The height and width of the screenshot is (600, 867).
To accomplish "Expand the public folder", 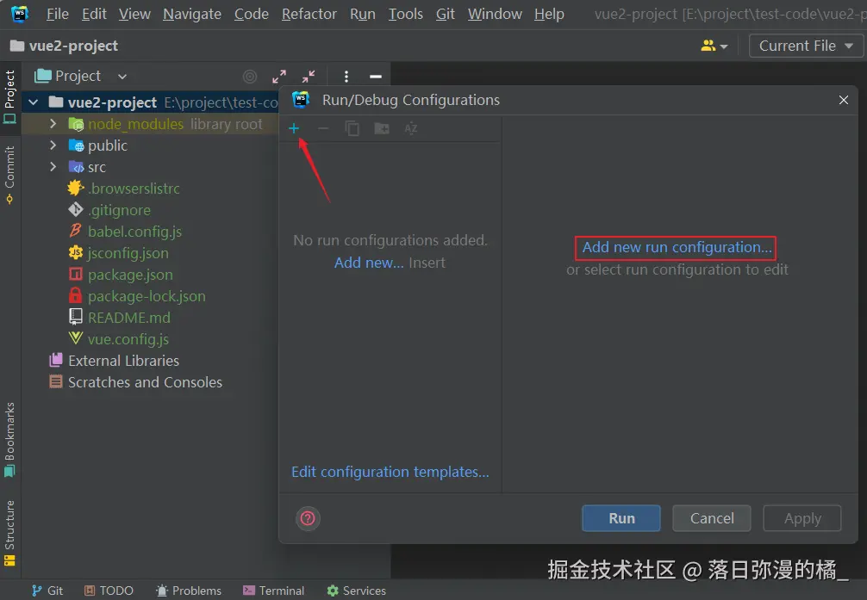I will [x=52, y=145].
